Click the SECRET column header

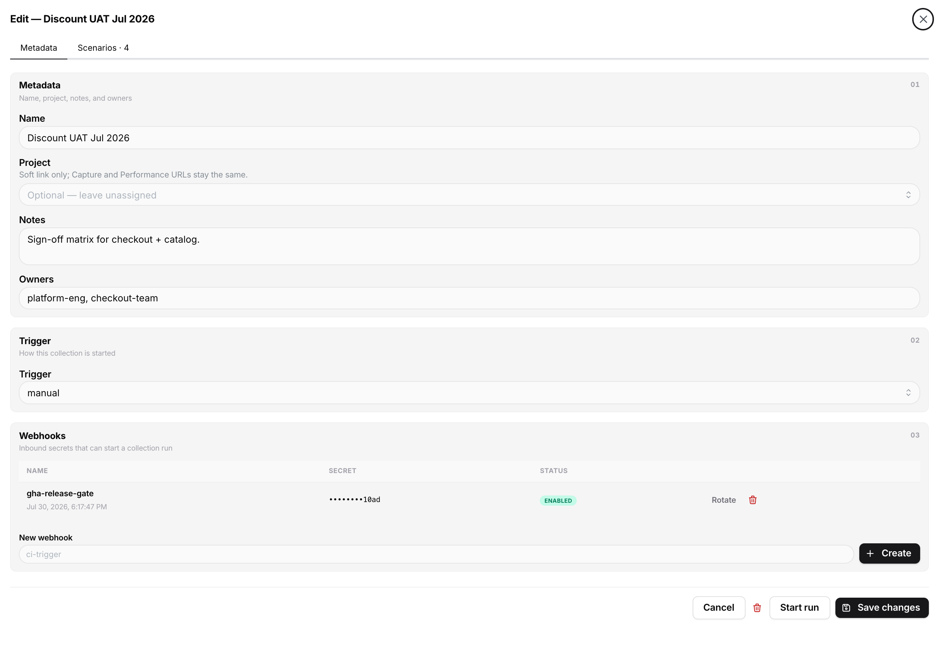point(342,471)
